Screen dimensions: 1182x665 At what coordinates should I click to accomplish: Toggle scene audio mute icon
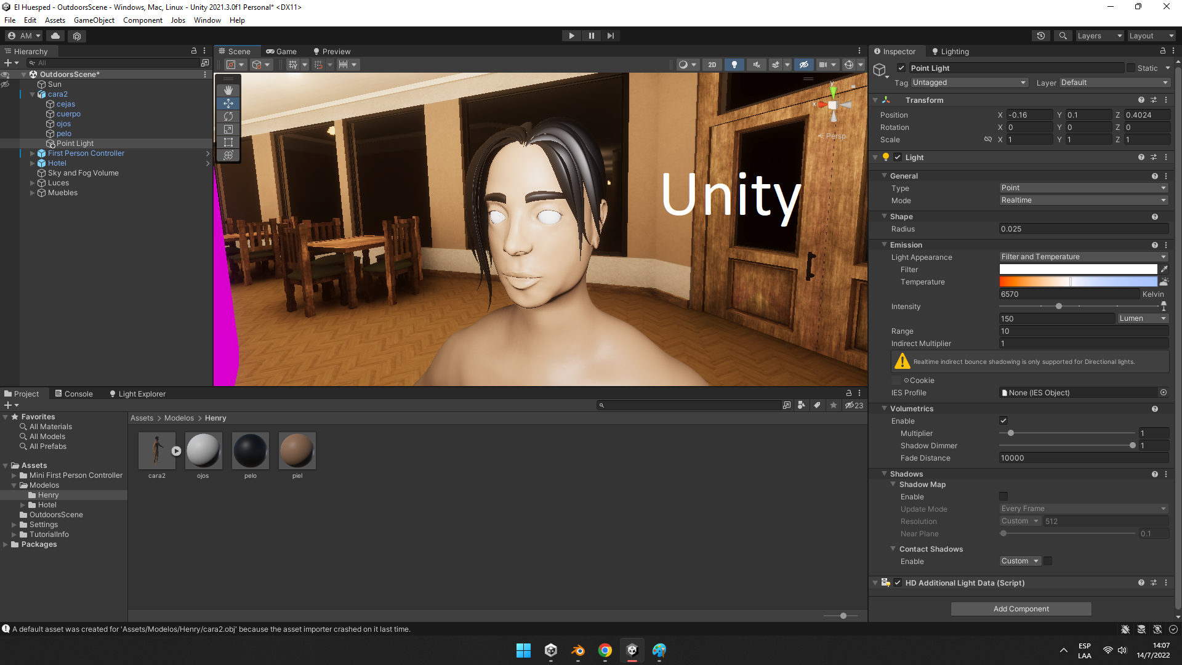757,65
